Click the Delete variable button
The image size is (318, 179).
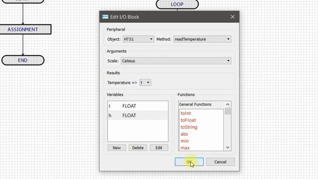138,148
